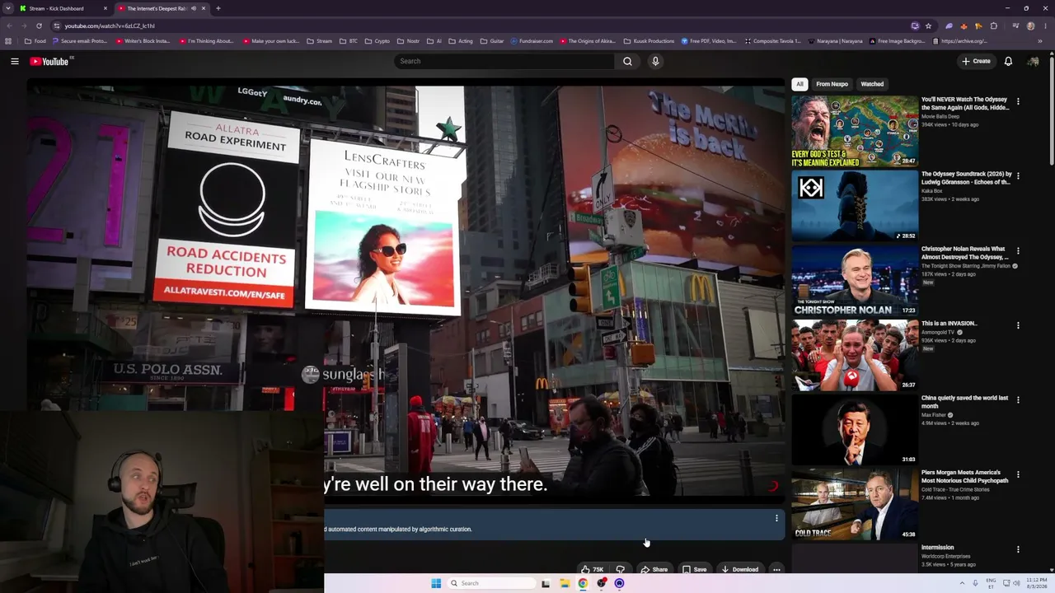This screenshot has height=593, width=1055.
Task: Open the Fundraiser.com bookmark
Action: 532,41
